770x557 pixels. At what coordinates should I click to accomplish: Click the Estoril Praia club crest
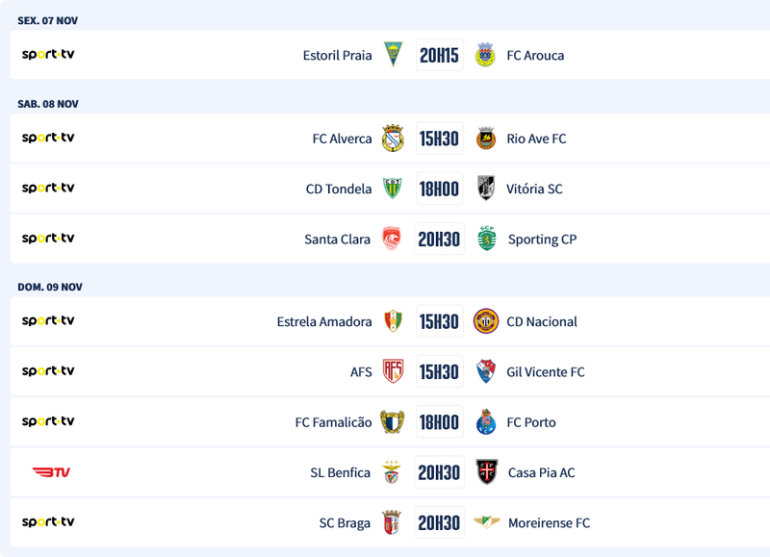pos(393,55)
